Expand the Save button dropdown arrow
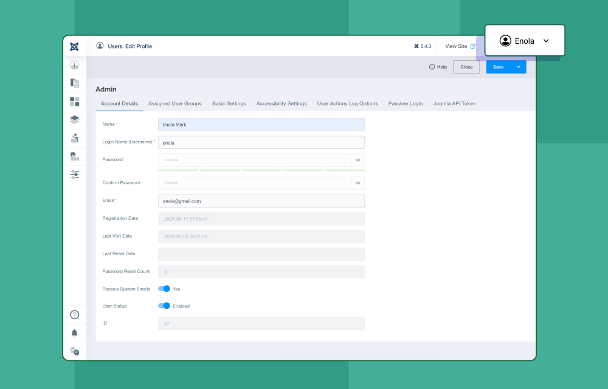The image size is (608, 389). (519, 67)
